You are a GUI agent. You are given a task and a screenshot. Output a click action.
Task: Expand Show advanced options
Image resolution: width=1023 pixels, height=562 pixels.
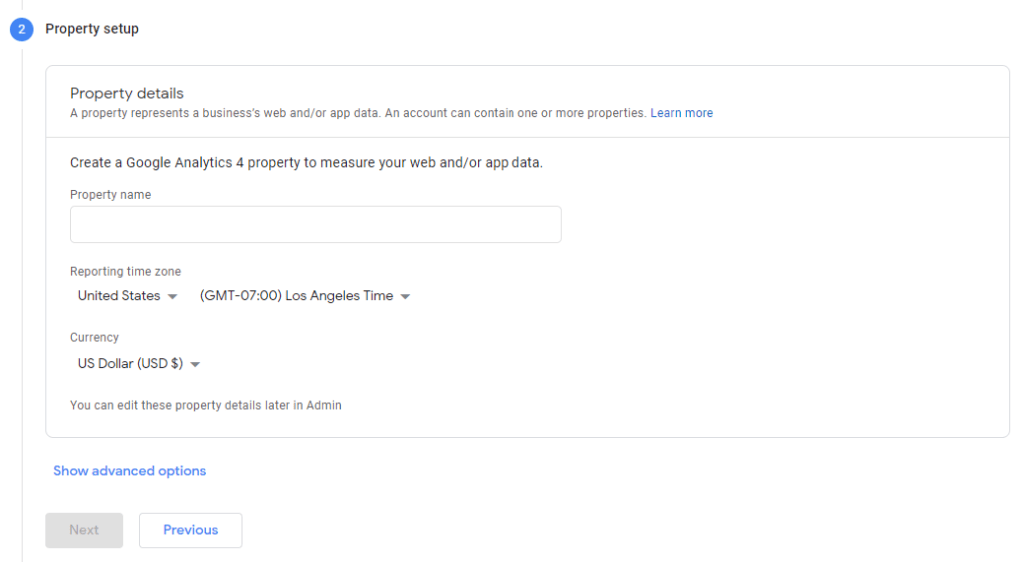click(x=129, y=471)
